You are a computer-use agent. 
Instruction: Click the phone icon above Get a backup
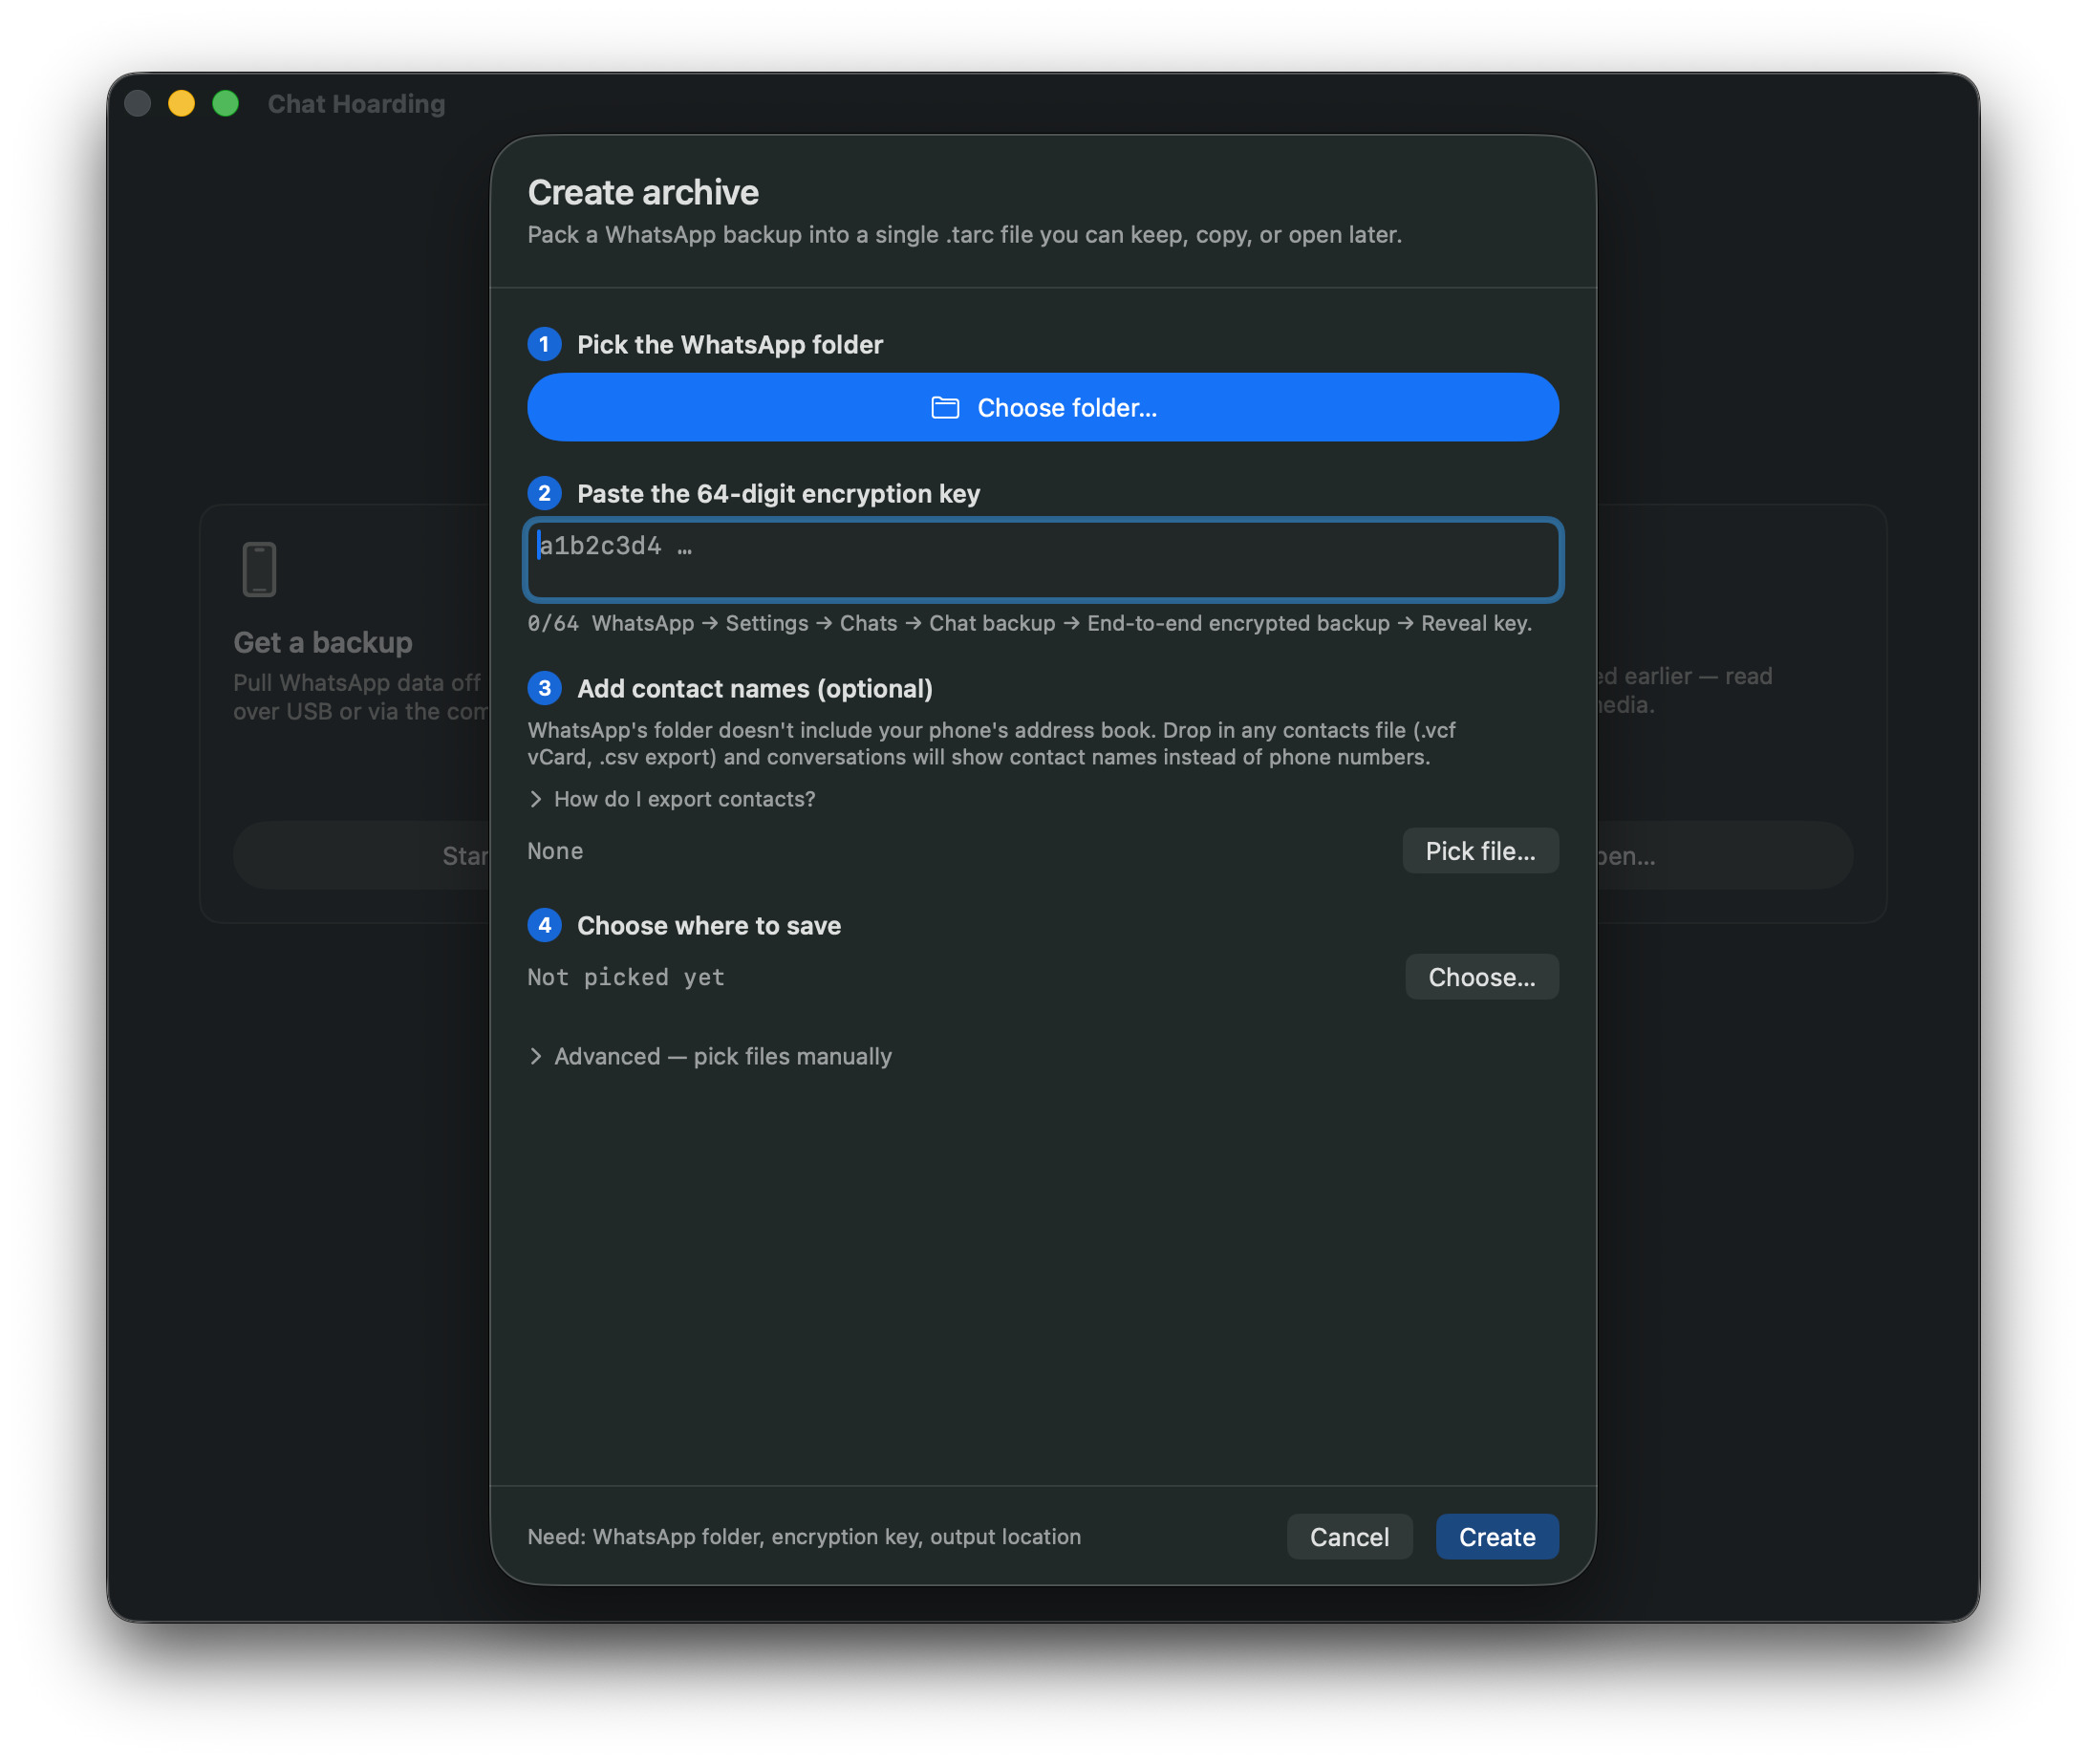click(x=259, y=569)
